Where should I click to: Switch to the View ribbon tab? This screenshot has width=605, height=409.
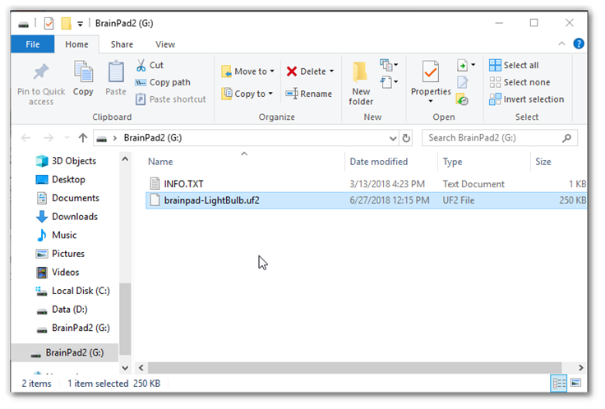click(x=164, y=44)
